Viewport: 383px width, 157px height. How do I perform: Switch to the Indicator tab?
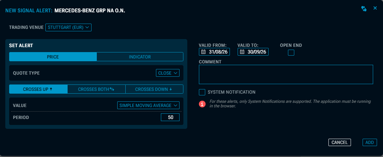click(140, 57)
